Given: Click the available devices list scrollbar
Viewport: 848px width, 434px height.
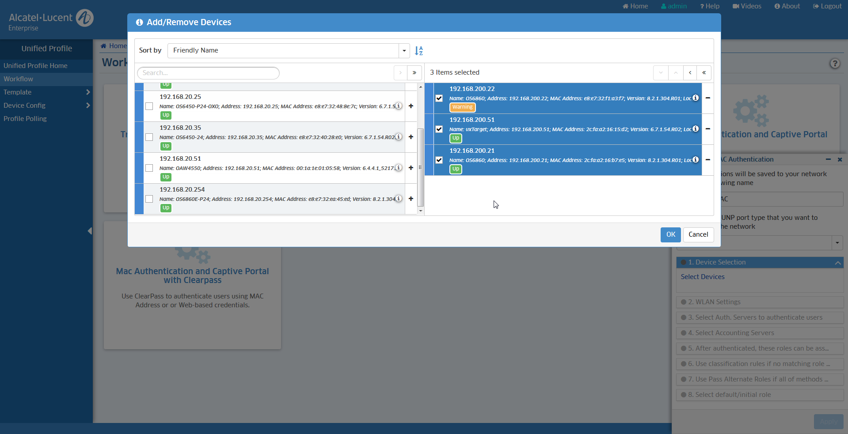Looking at the screenshot, I should [420, 168].
